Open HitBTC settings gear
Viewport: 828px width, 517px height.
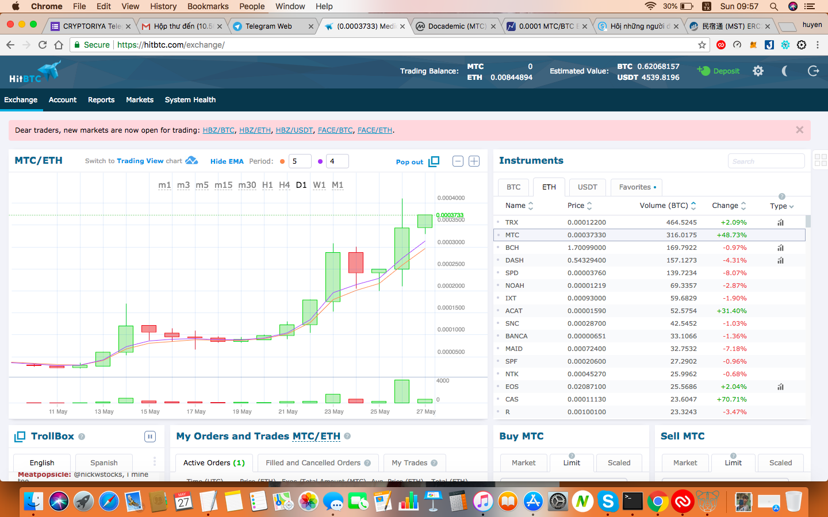click(x=758, y=71)
